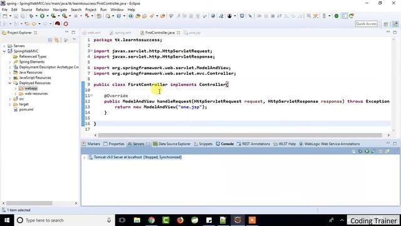Collapse the Deployed Resources node
This screenshot has width=401, height=226.
[10, 83]
